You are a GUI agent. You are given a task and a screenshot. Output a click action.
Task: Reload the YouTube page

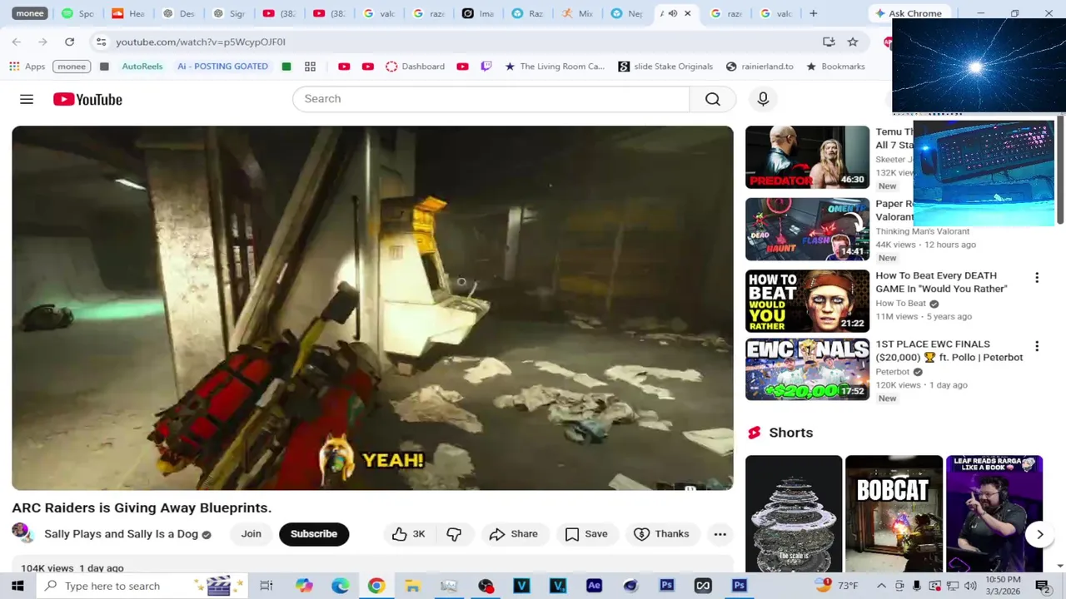(x=69, y=42)
